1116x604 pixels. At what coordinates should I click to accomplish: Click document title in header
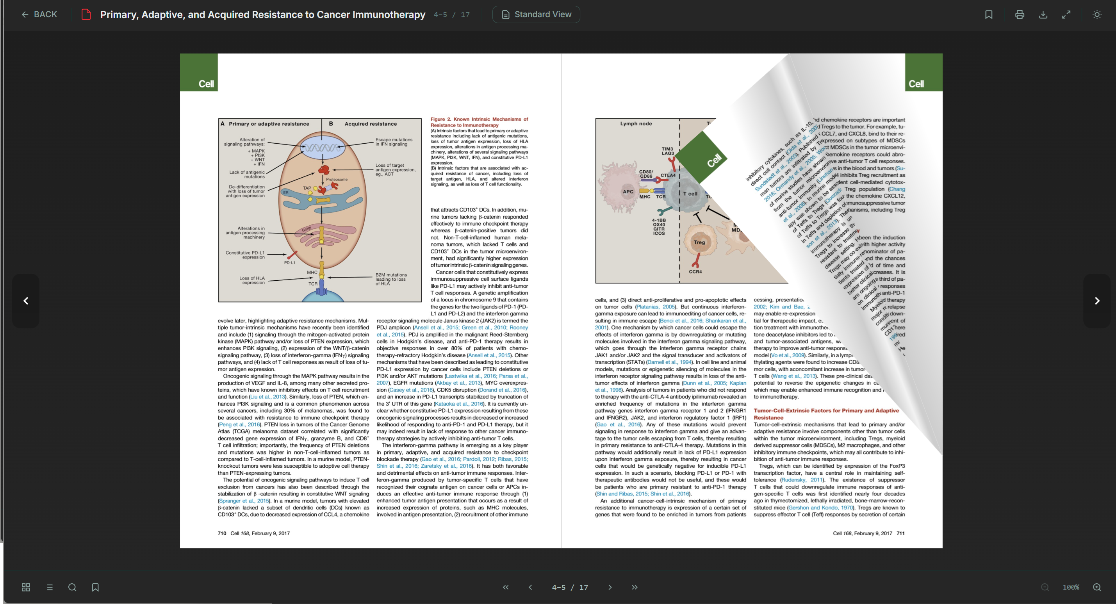coord(262,14)
